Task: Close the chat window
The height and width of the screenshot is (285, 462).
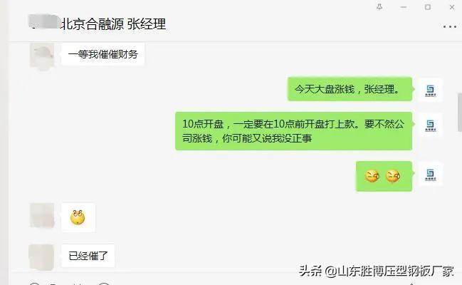Action: [452, 7]
